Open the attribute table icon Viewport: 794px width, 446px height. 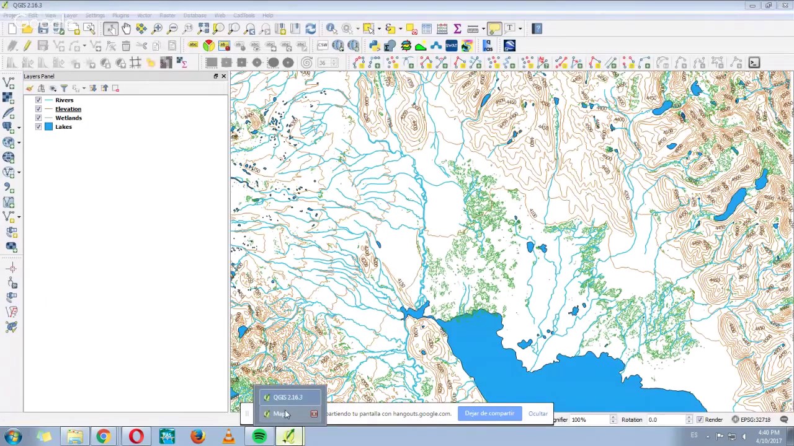click(x=427, y=28)
